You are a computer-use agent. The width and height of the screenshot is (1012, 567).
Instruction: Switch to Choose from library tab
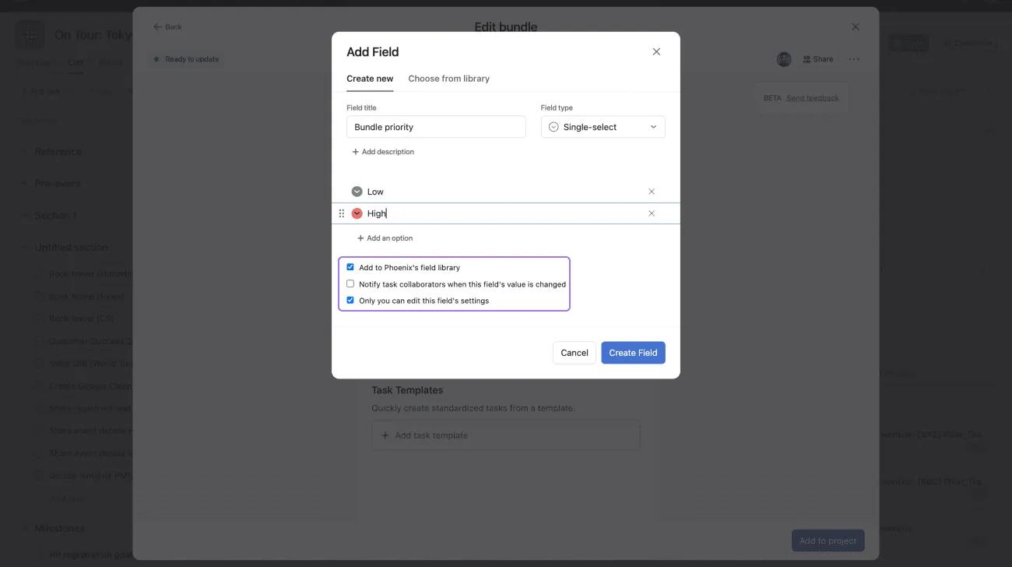tap(448, 79)
